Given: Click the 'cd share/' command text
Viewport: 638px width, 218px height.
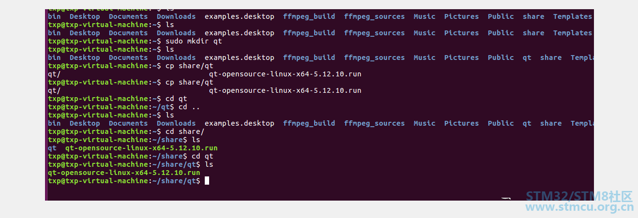Looking at the screenshot, I should coord(185,131).
